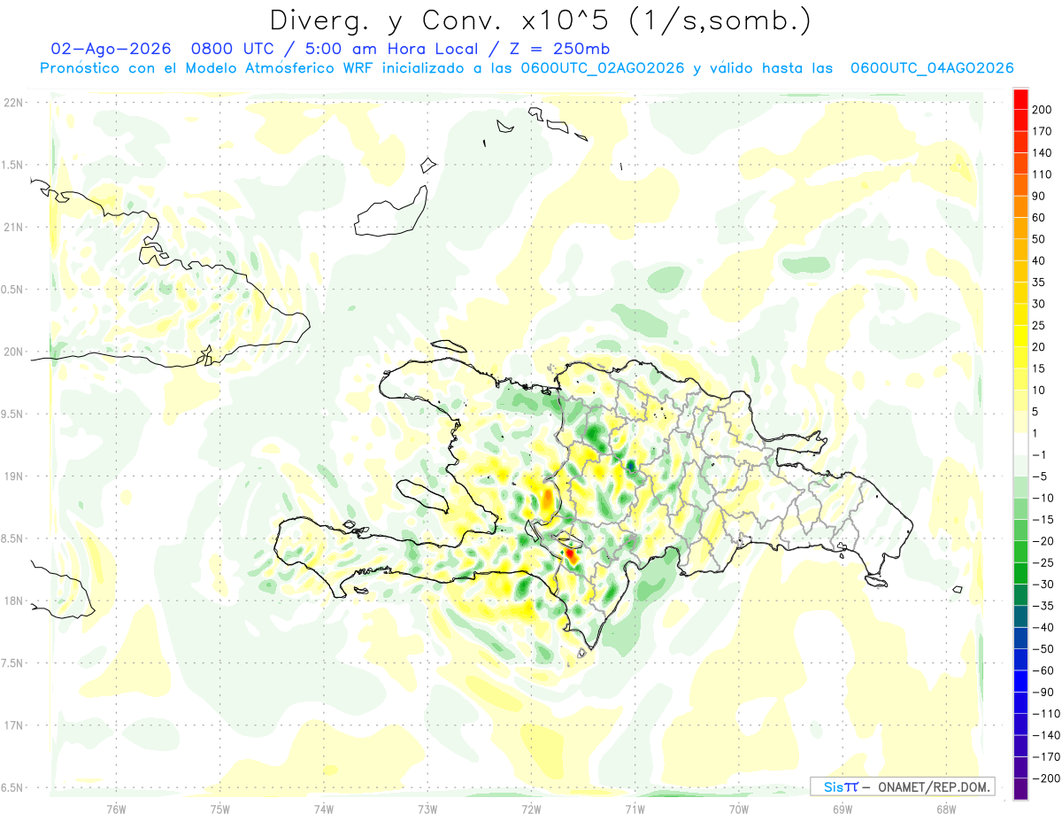Click the '-200' color scale label
Viewport: 1062px width, 821px height.
click(1048, 778)
